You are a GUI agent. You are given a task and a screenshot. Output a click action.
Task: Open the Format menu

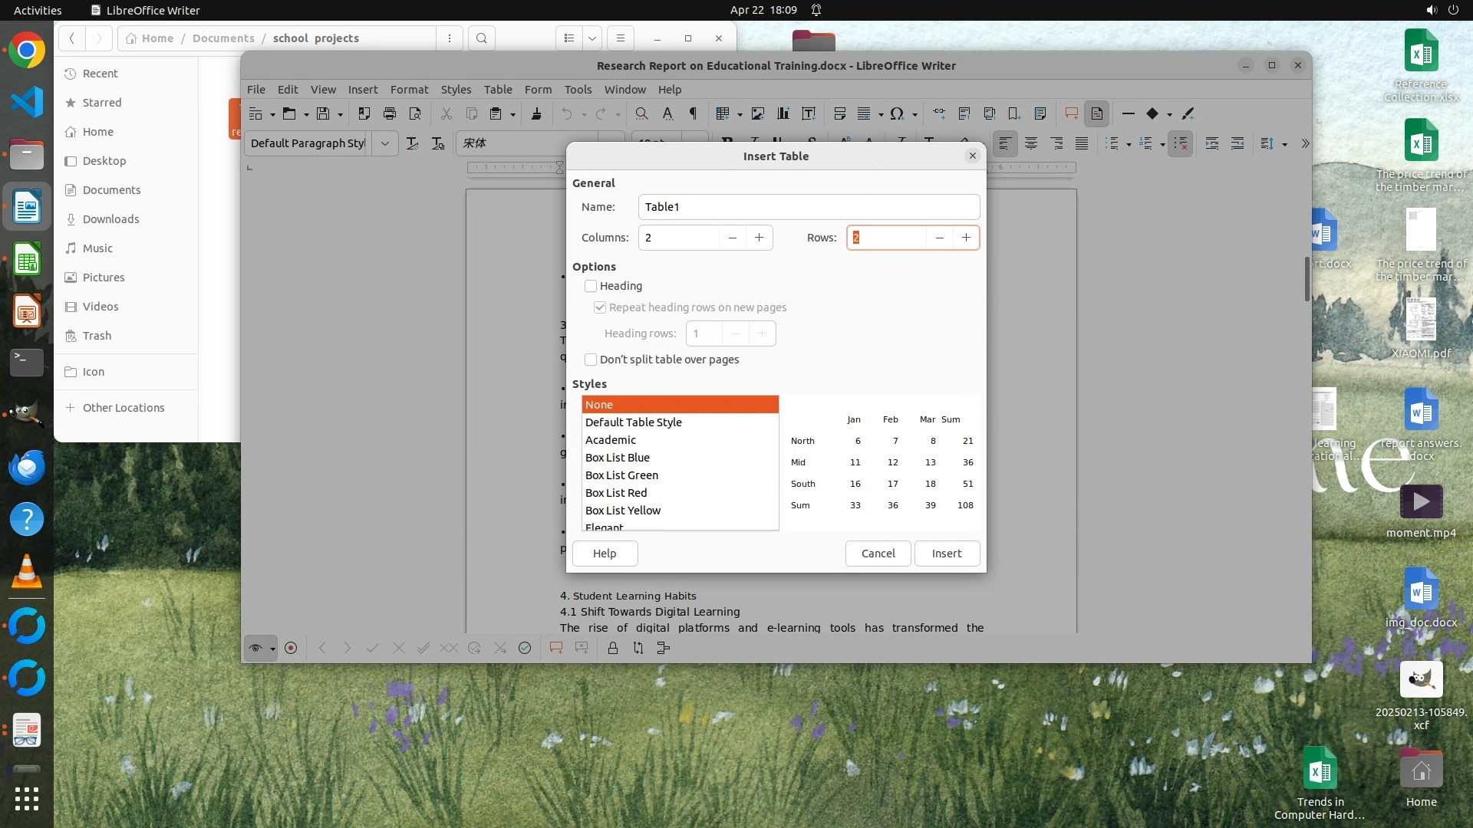coord(409,90)
